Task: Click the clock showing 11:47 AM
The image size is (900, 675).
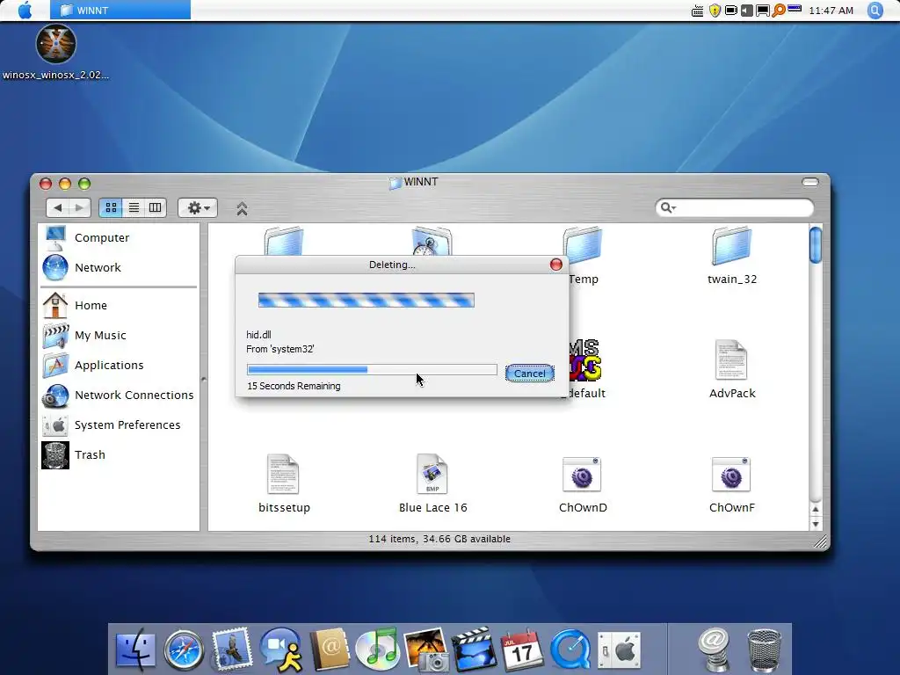Action: point(831,11)
